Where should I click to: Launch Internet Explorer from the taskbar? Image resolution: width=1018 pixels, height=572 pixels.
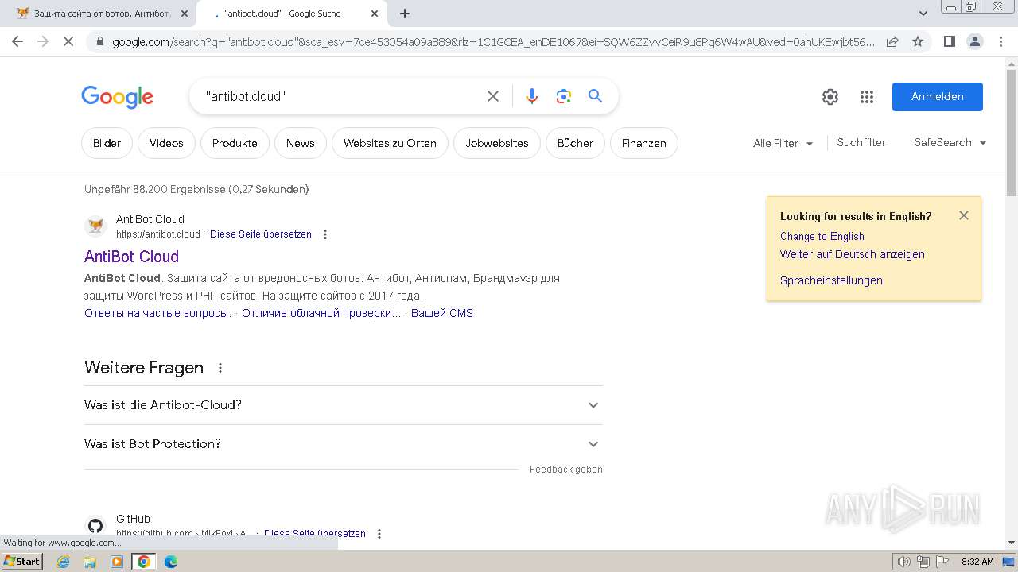[x=63, y=562]
